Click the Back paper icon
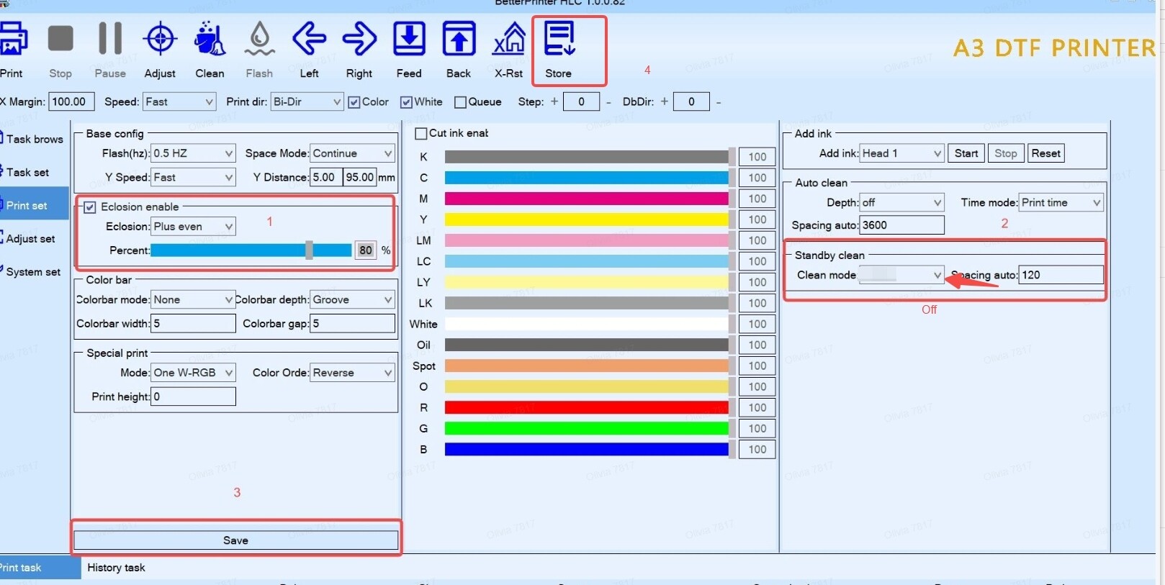Image resolution: width=1165 pixels, height=585 pixels. 459,40
